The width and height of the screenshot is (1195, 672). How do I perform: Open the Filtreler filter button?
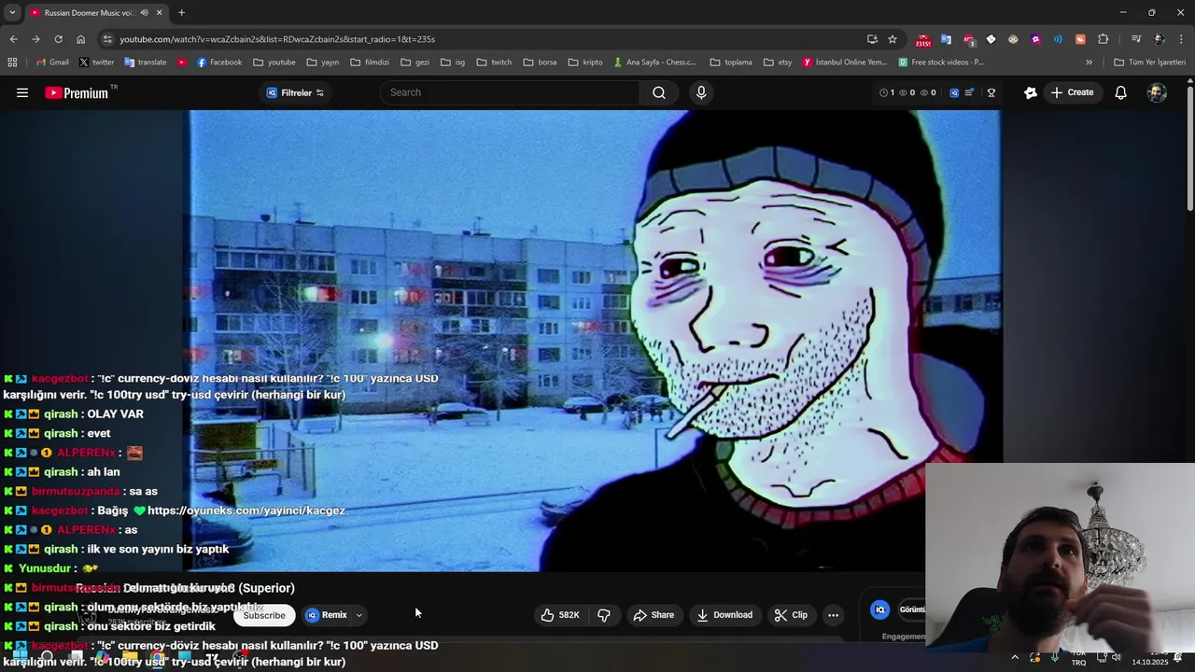click(x=295, y=92)
